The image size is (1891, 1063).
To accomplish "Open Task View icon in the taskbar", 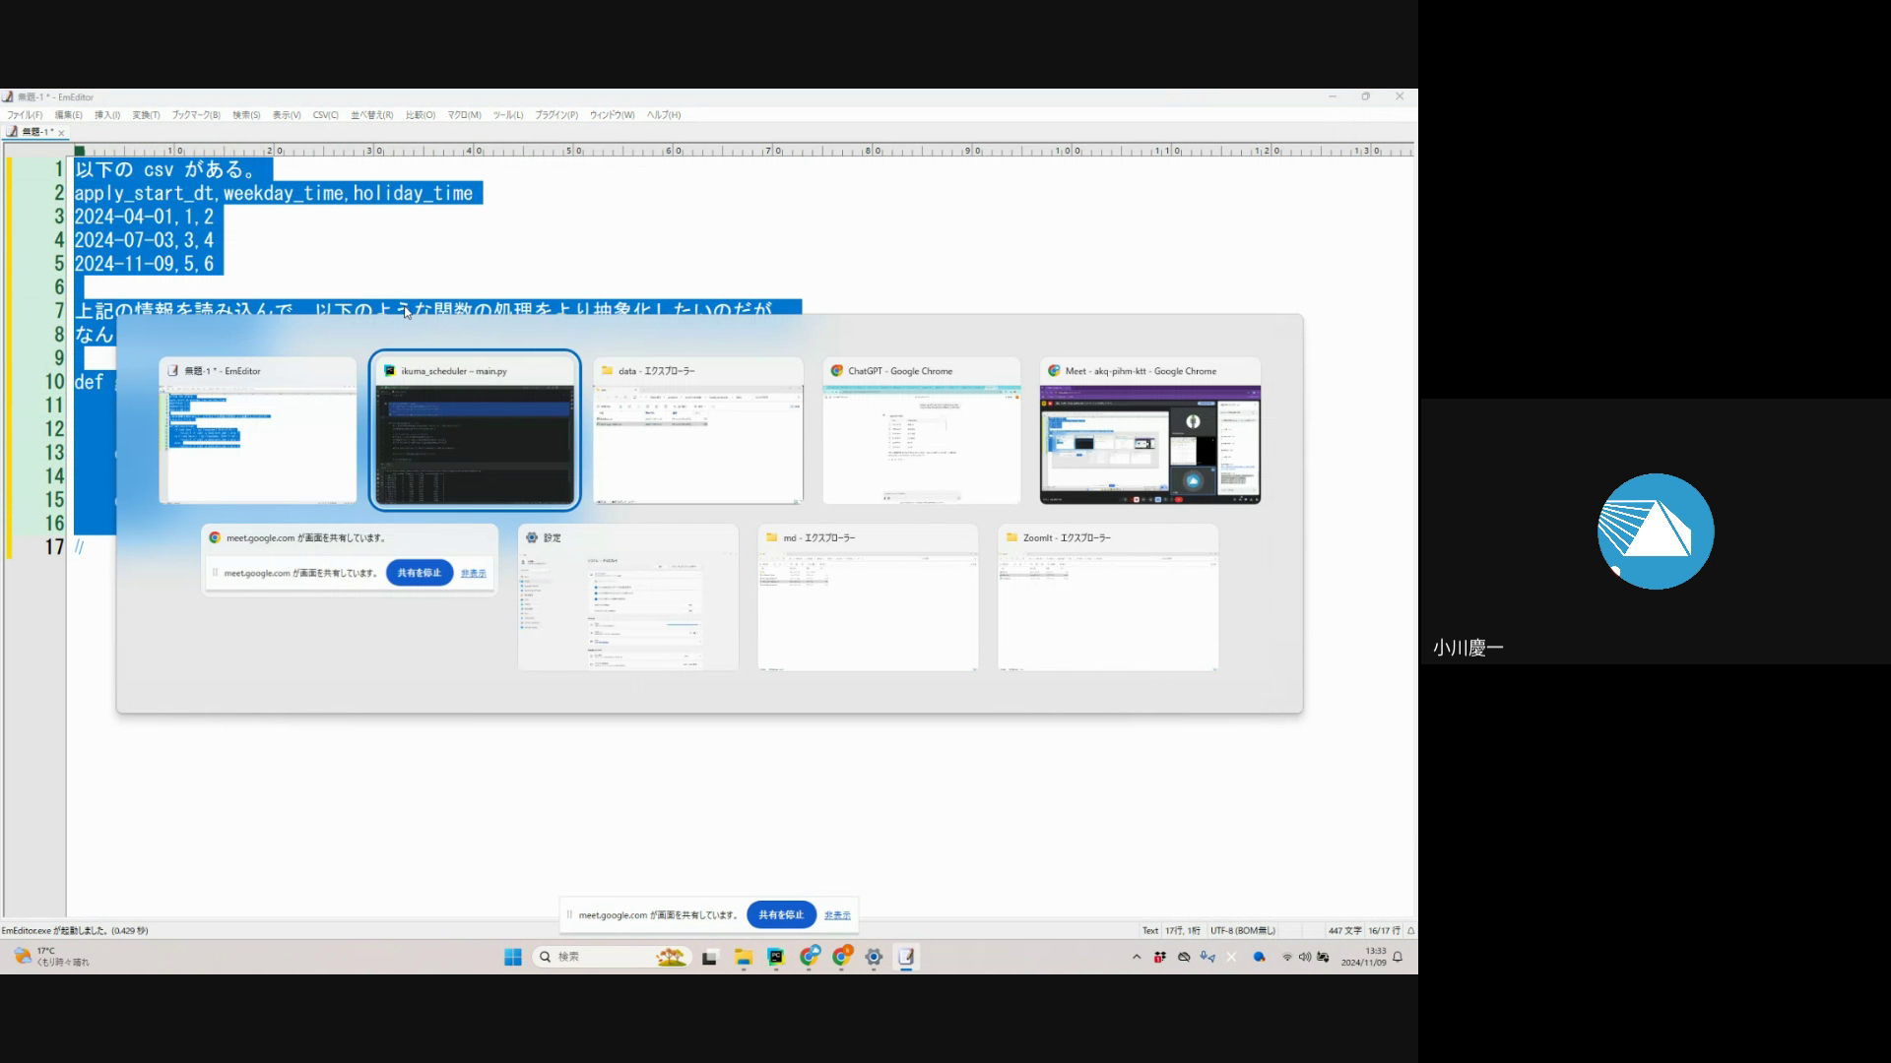I will point(709,957).
